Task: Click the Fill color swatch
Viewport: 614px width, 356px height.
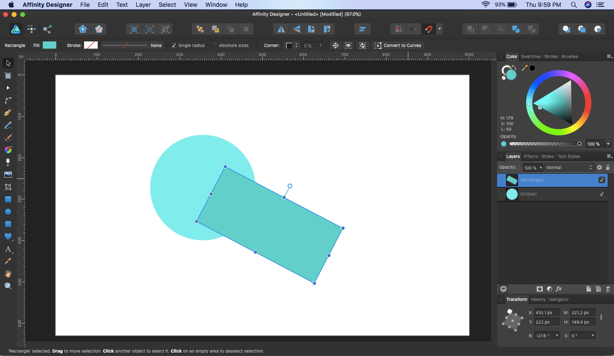Action: pyautogui.click(x=49, y=45)
